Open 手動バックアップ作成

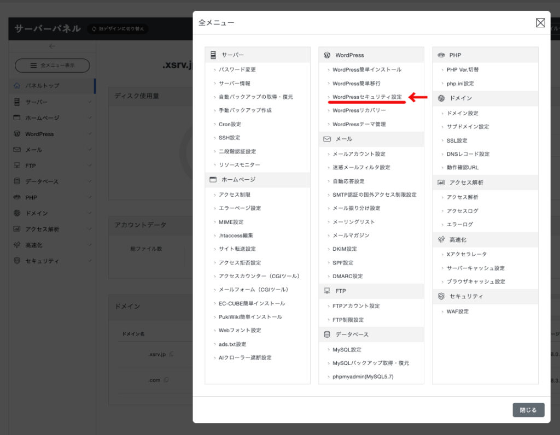point(245,110)
